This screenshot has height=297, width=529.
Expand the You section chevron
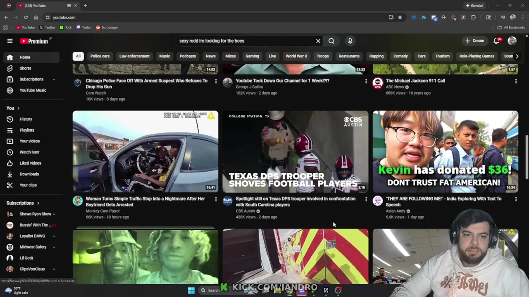click(18, 108)
